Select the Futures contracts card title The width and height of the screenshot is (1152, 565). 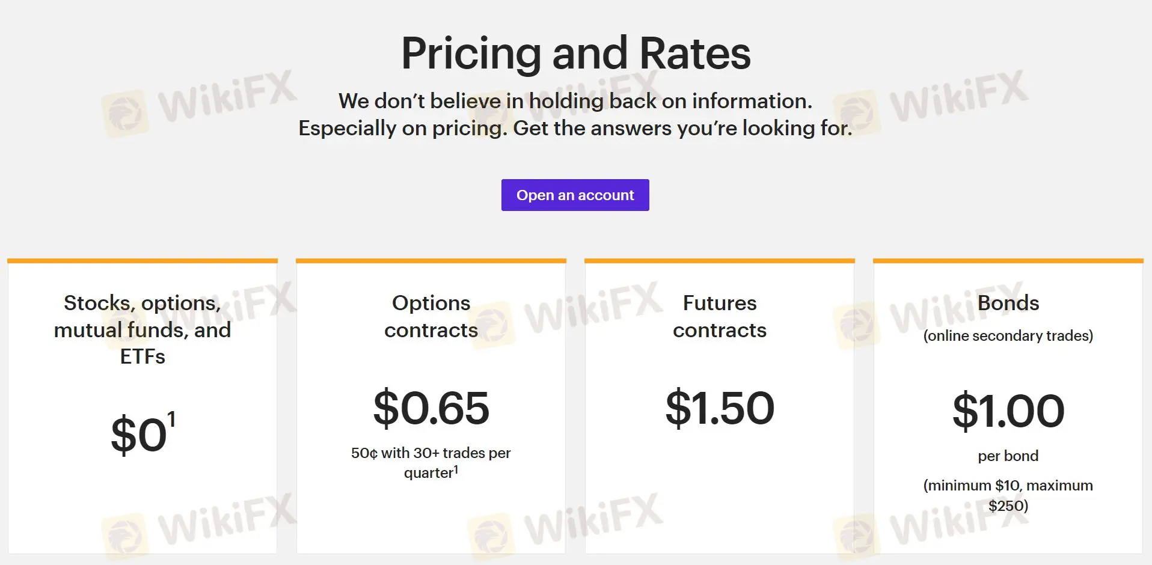coord(720,316)
